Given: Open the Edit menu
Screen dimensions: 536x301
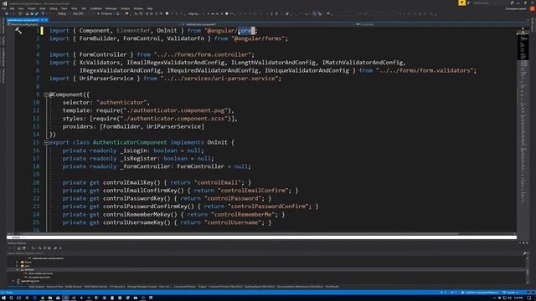Looking at the screenshot, I should pos(12,8).
